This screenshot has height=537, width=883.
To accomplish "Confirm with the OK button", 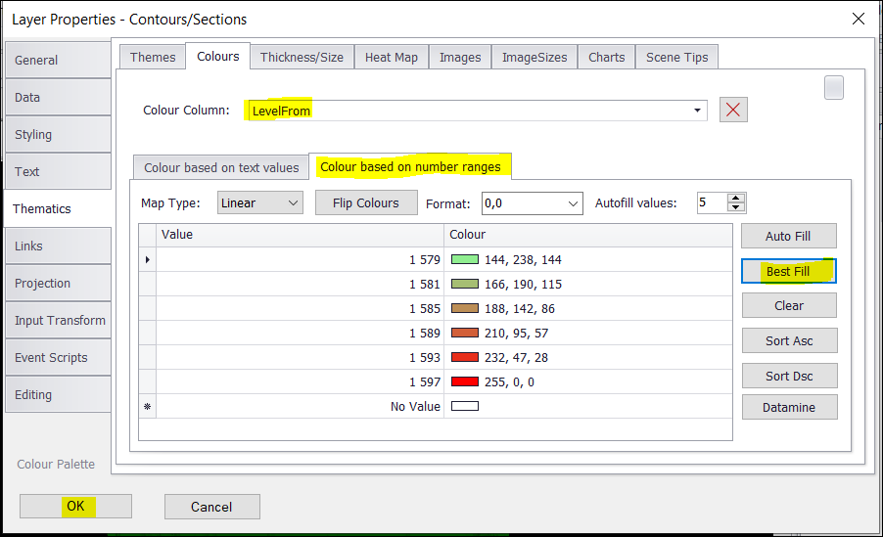I will (75, 506).
